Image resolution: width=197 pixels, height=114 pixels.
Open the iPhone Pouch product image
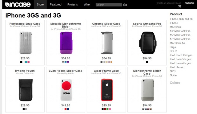point(26,90)
